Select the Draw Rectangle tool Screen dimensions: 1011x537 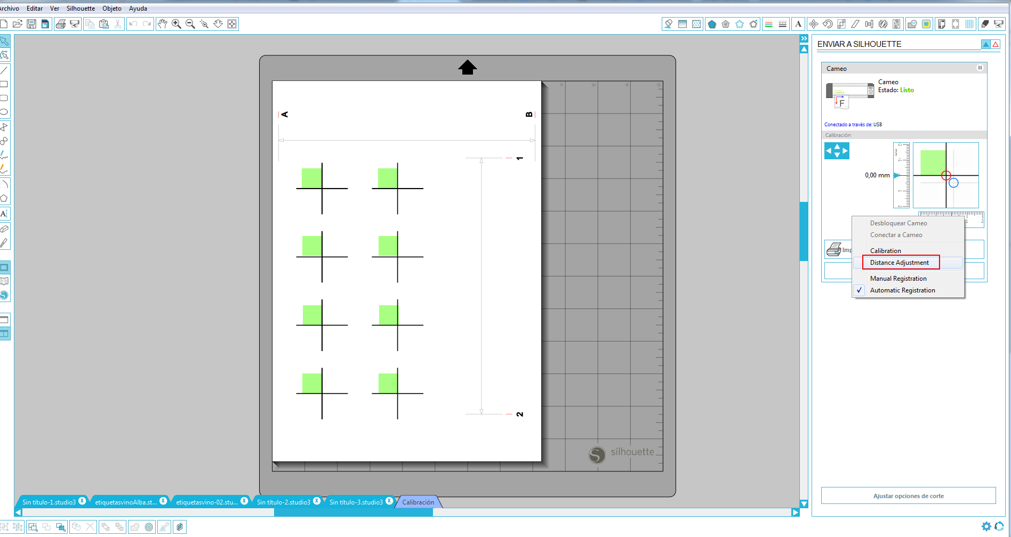4,84
